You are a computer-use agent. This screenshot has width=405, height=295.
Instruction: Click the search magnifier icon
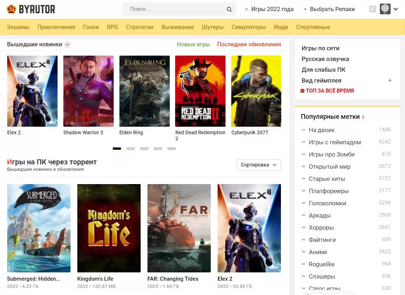[229, 9]
